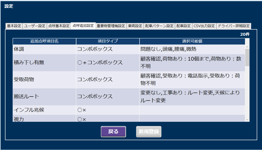Image resolution: width=262 pixels, height=150 pixels.
Task: Switch to the ユーザー設定 tab
Action: coord(34,26)
